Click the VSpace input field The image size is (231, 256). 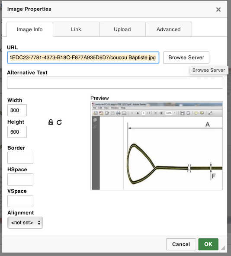tap(20, 201)
